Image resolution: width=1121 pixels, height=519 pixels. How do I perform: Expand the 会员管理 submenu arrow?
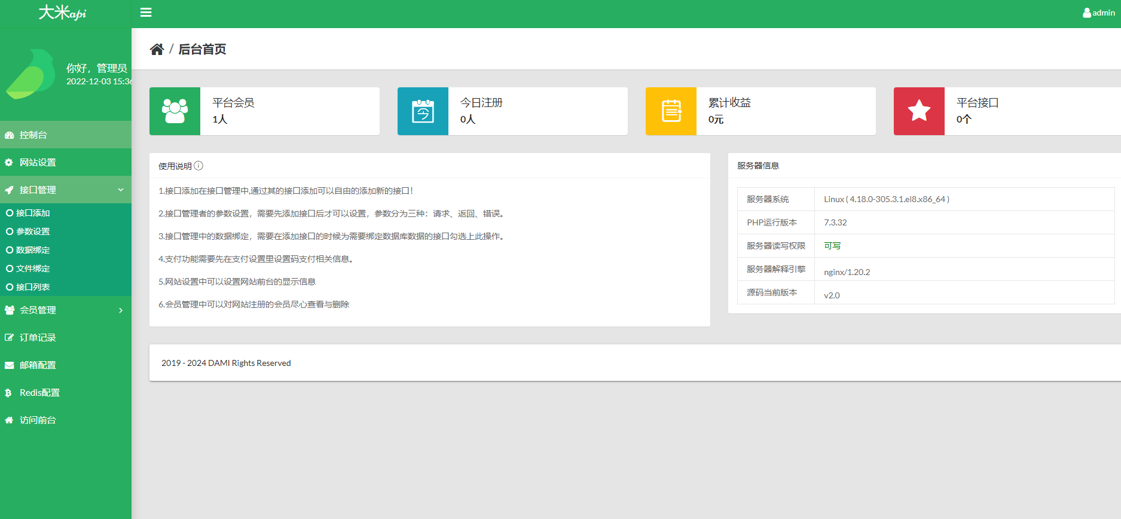pyautogui.click(x=121, y=310)
